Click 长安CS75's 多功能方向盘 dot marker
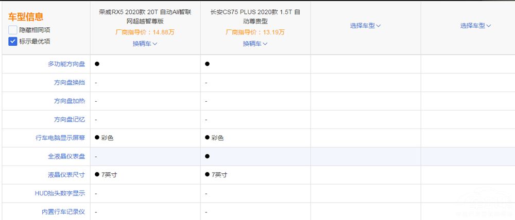The height and width of the screenshot is (220, 515). [x=207, y=64]
